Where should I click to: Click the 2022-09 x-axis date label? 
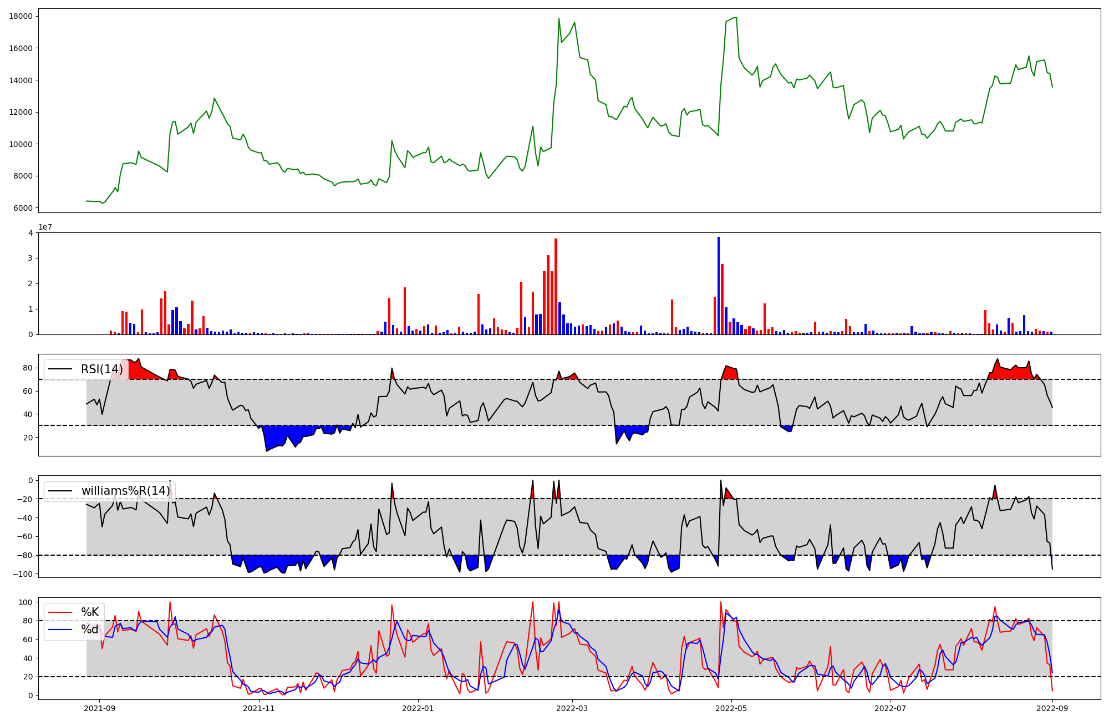1052,708
